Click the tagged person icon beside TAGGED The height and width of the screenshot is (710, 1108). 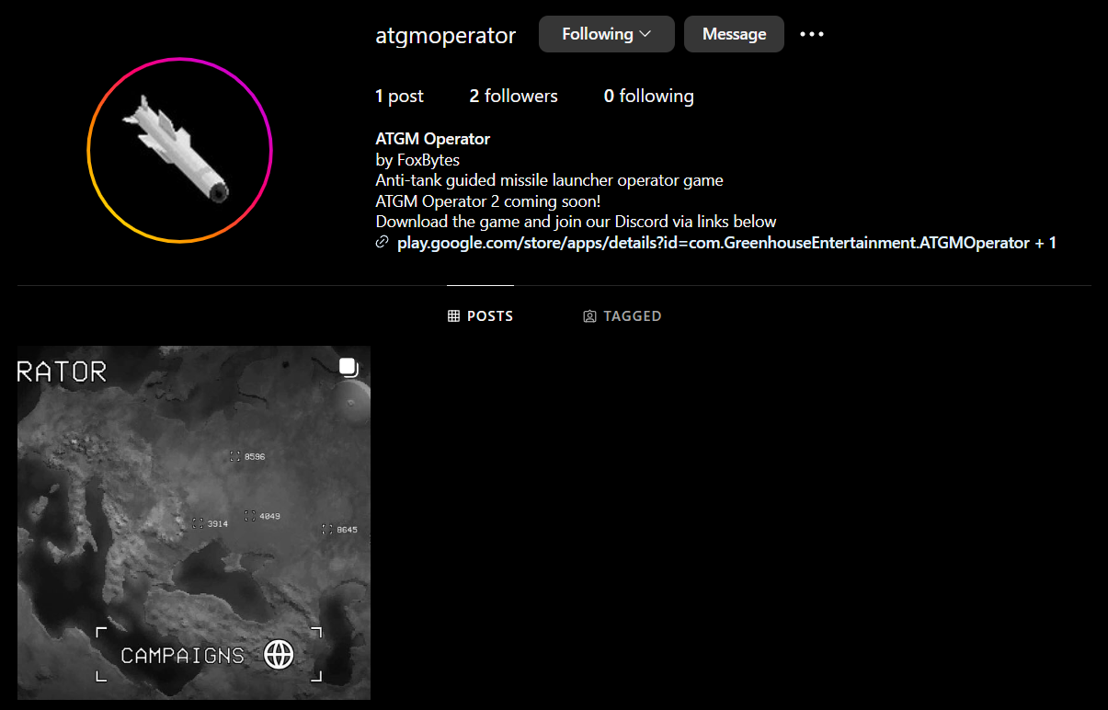click(x=589, y=316)
